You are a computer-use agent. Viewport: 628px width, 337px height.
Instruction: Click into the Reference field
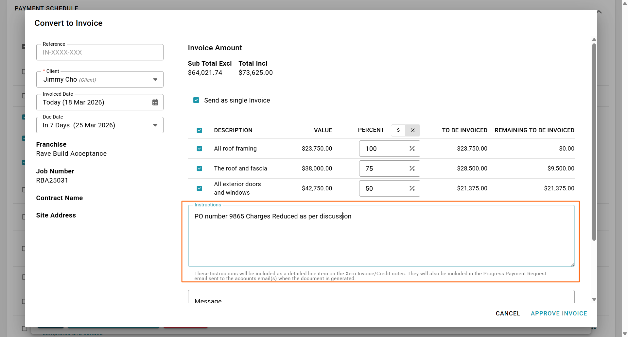click(x=100, y=53)
